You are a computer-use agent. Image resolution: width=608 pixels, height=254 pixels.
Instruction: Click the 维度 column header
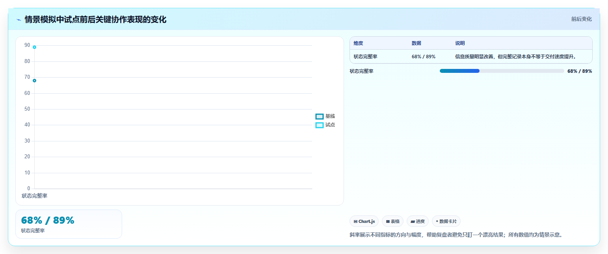tap(358, 43)
